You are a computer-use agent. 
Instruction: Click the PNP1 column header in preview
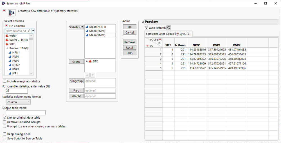tap(217, 45)
